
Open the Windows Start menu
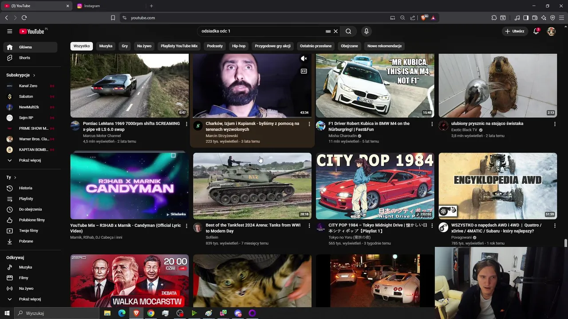point(7,313)
